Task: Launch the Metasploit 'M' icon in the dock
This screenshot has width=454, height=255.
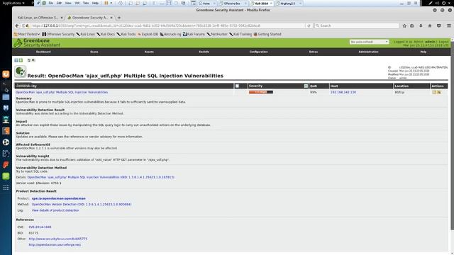Action: coord(6,108)
